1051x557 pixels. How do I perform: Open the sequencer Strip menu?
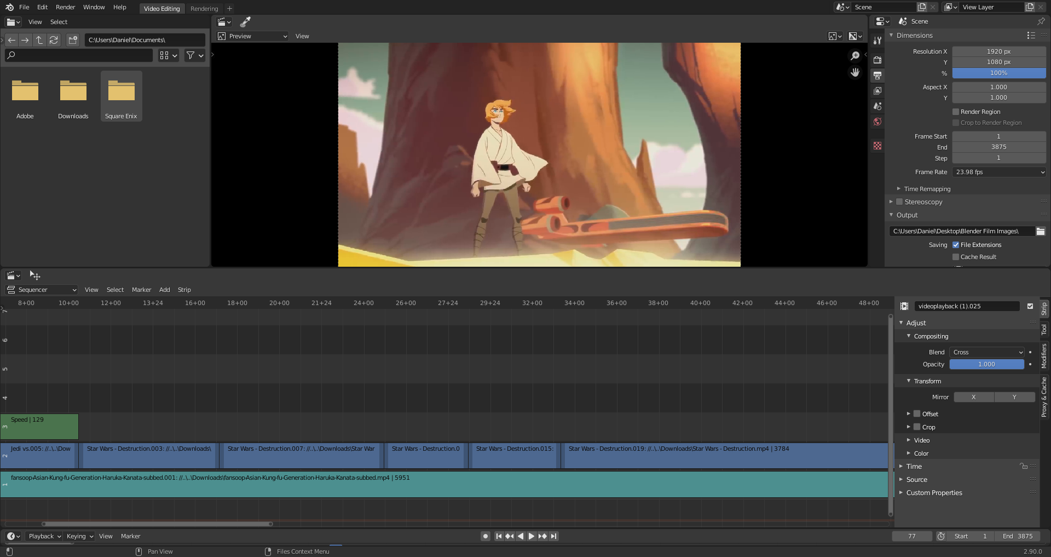184,290
